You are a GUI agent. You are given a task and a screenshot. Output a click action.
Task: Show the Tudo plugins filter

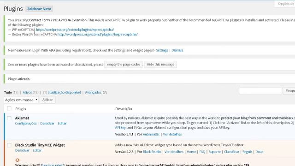8,92
